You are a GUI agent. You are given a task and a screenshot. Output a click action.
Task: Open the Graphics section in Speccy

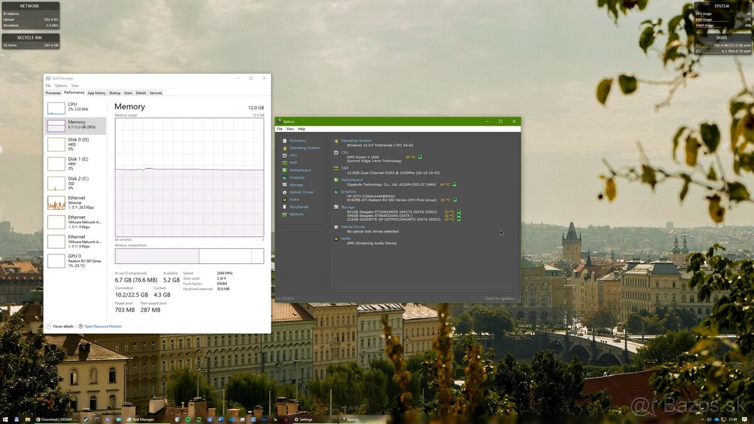pos(297,177)
